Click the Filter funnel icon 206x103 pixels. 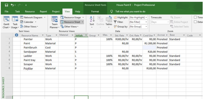(x=115, y=22)
